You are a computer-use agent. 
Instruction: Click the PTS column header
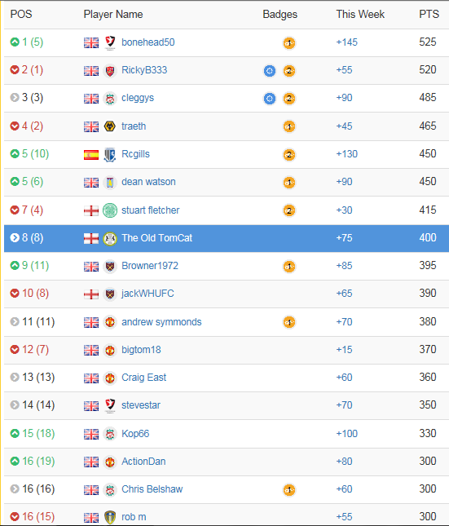click(429, 14)
